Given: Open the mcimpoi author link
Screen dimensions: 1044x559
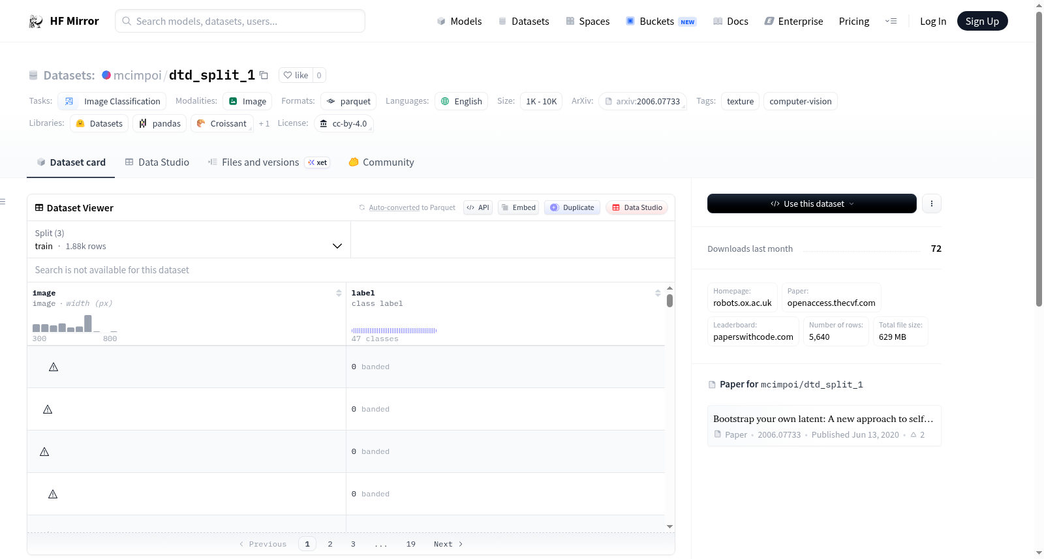Looking at the screenshot, I should click(138, 75).
